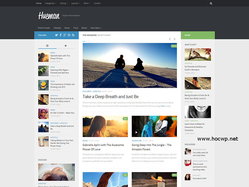Expand the View More submenu

click(x=96, y=28)
